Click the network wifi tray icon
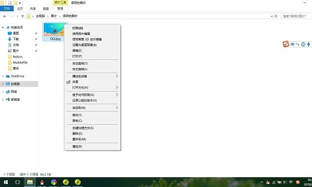 tap(274, 182)
